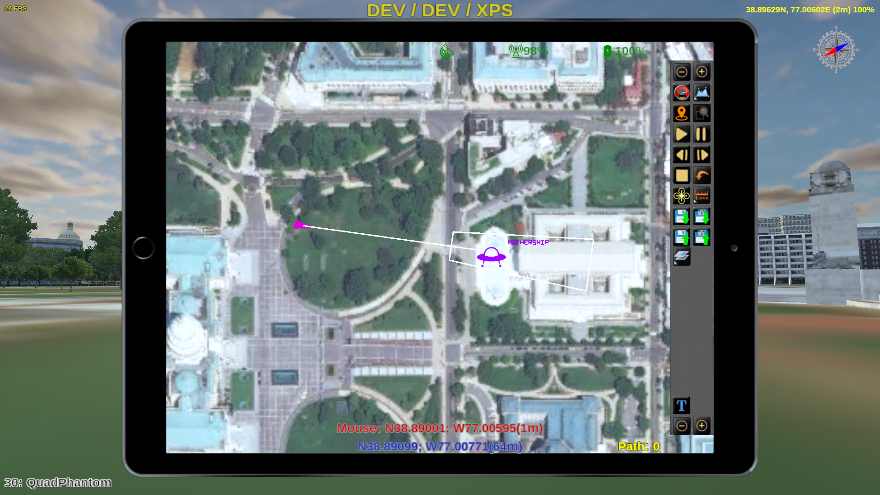
Task: Open the elevation profile chart tool
Action: tap(702, 93)
